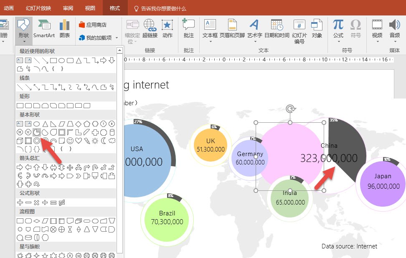Switch to the 动画 animations tab
Viewport: 406px width, 258px height.
(8, 8)
